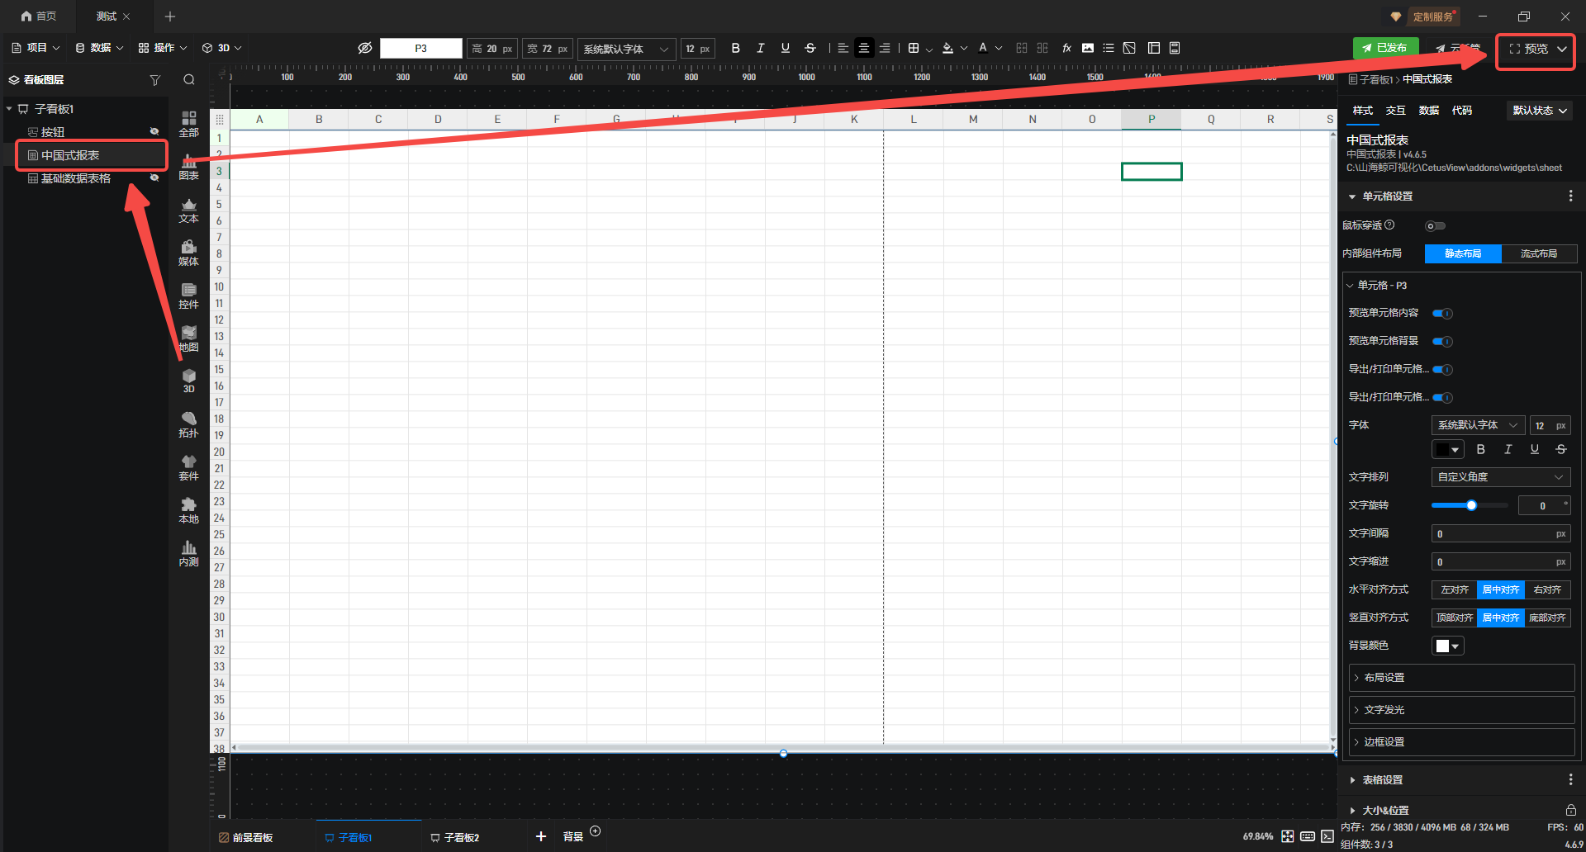Toggle the 鼠标穿透 switch
Screen dimensions: 1586x852
[1435, 225]
